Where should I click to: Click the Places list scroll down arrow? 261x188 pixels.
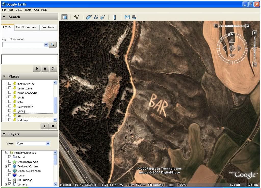55,120
